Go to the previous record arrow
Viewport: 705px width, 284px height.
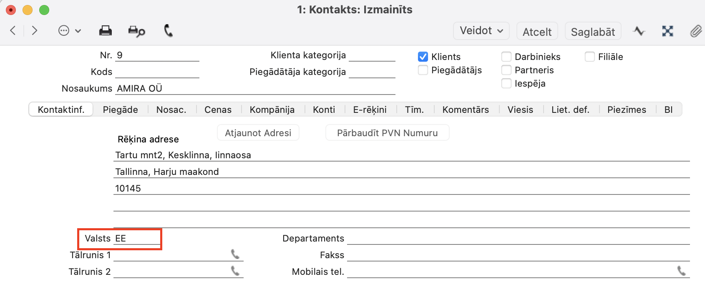pos(13,30)
